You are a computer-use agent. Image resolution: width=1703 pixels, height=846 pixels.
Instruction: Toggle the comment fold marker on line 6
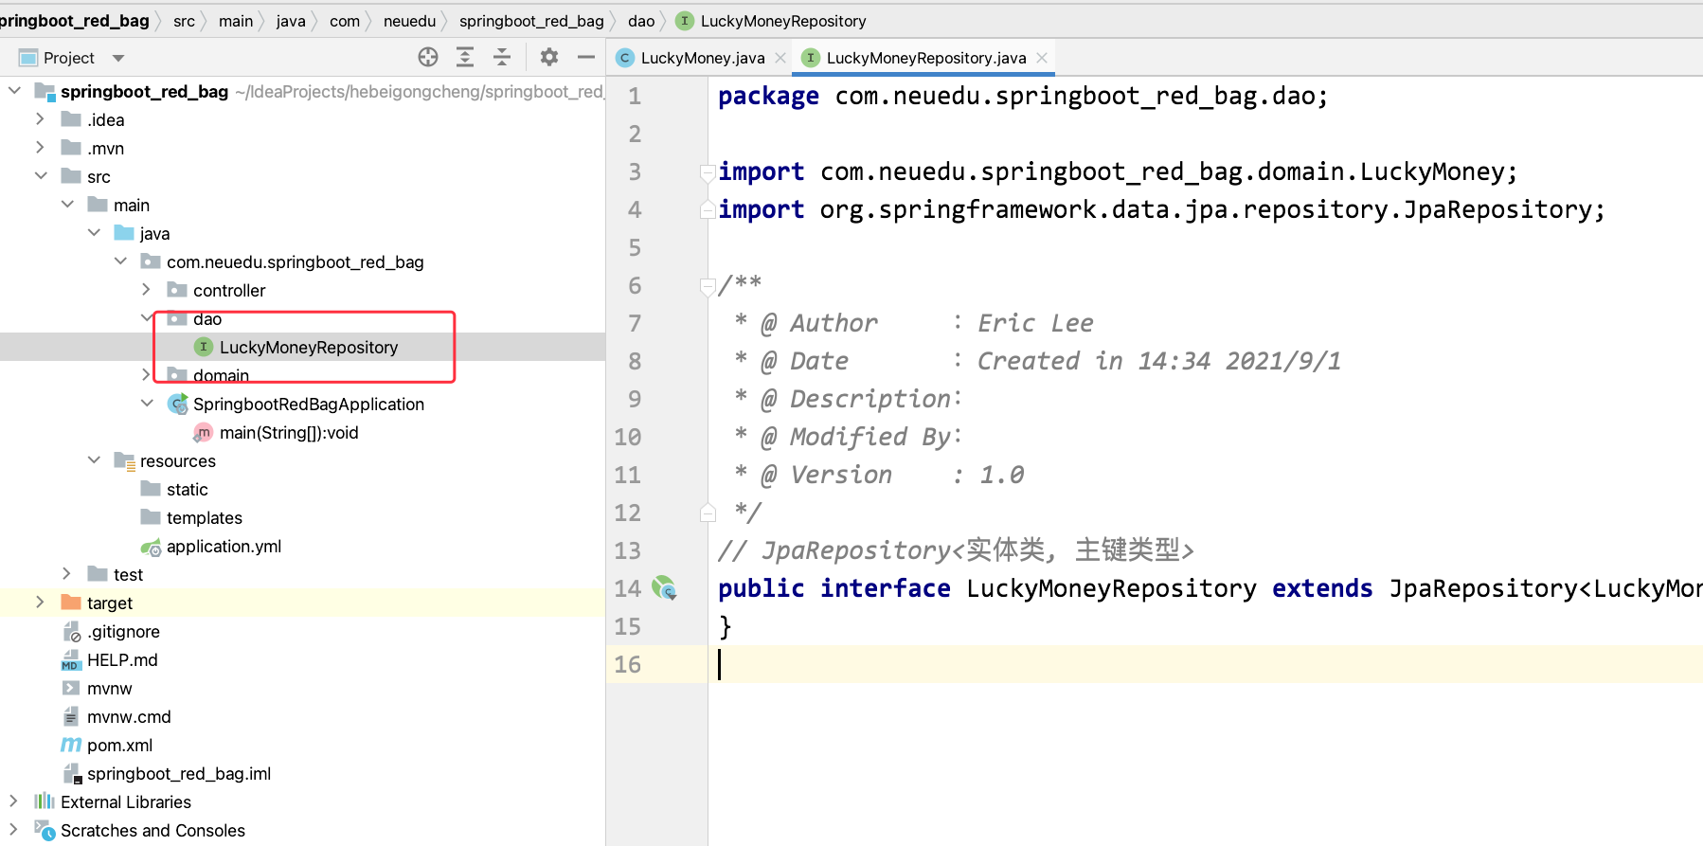707,285
